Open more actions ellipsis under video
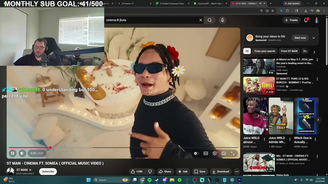 coord(237,171)
